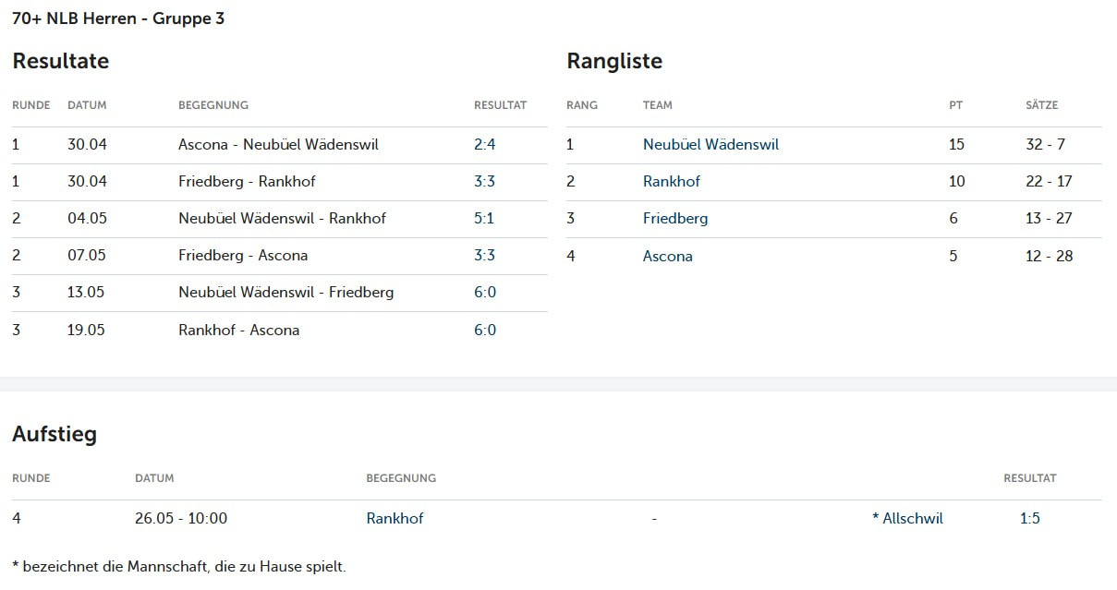Click the Aufstieg section heading
This screenshot has height=590, width=1117.
click(x=55, y=435)
